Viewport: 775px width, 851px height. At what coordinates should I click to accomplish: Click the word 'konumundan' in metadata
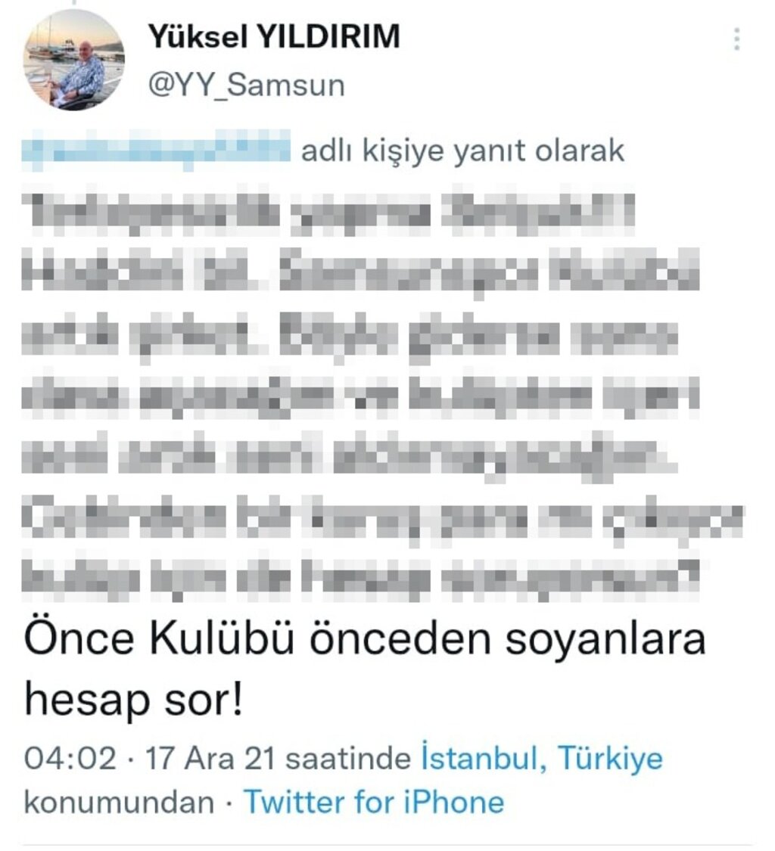[x=120, y=802]
